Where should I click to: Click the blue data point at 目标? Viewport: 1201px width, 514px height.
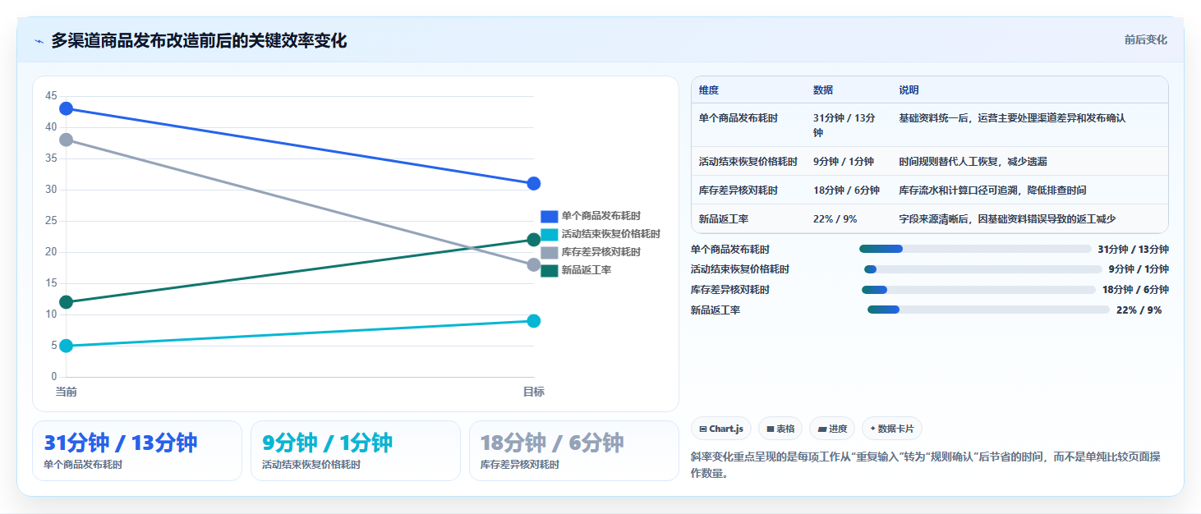click(533, 183)
